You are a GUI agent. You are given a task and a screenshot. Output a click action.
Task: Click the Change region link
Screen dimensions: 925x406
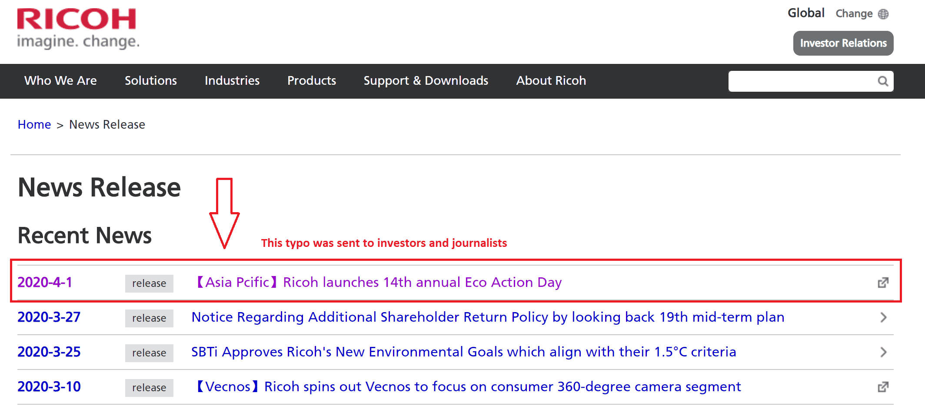(x=854, y=14)
